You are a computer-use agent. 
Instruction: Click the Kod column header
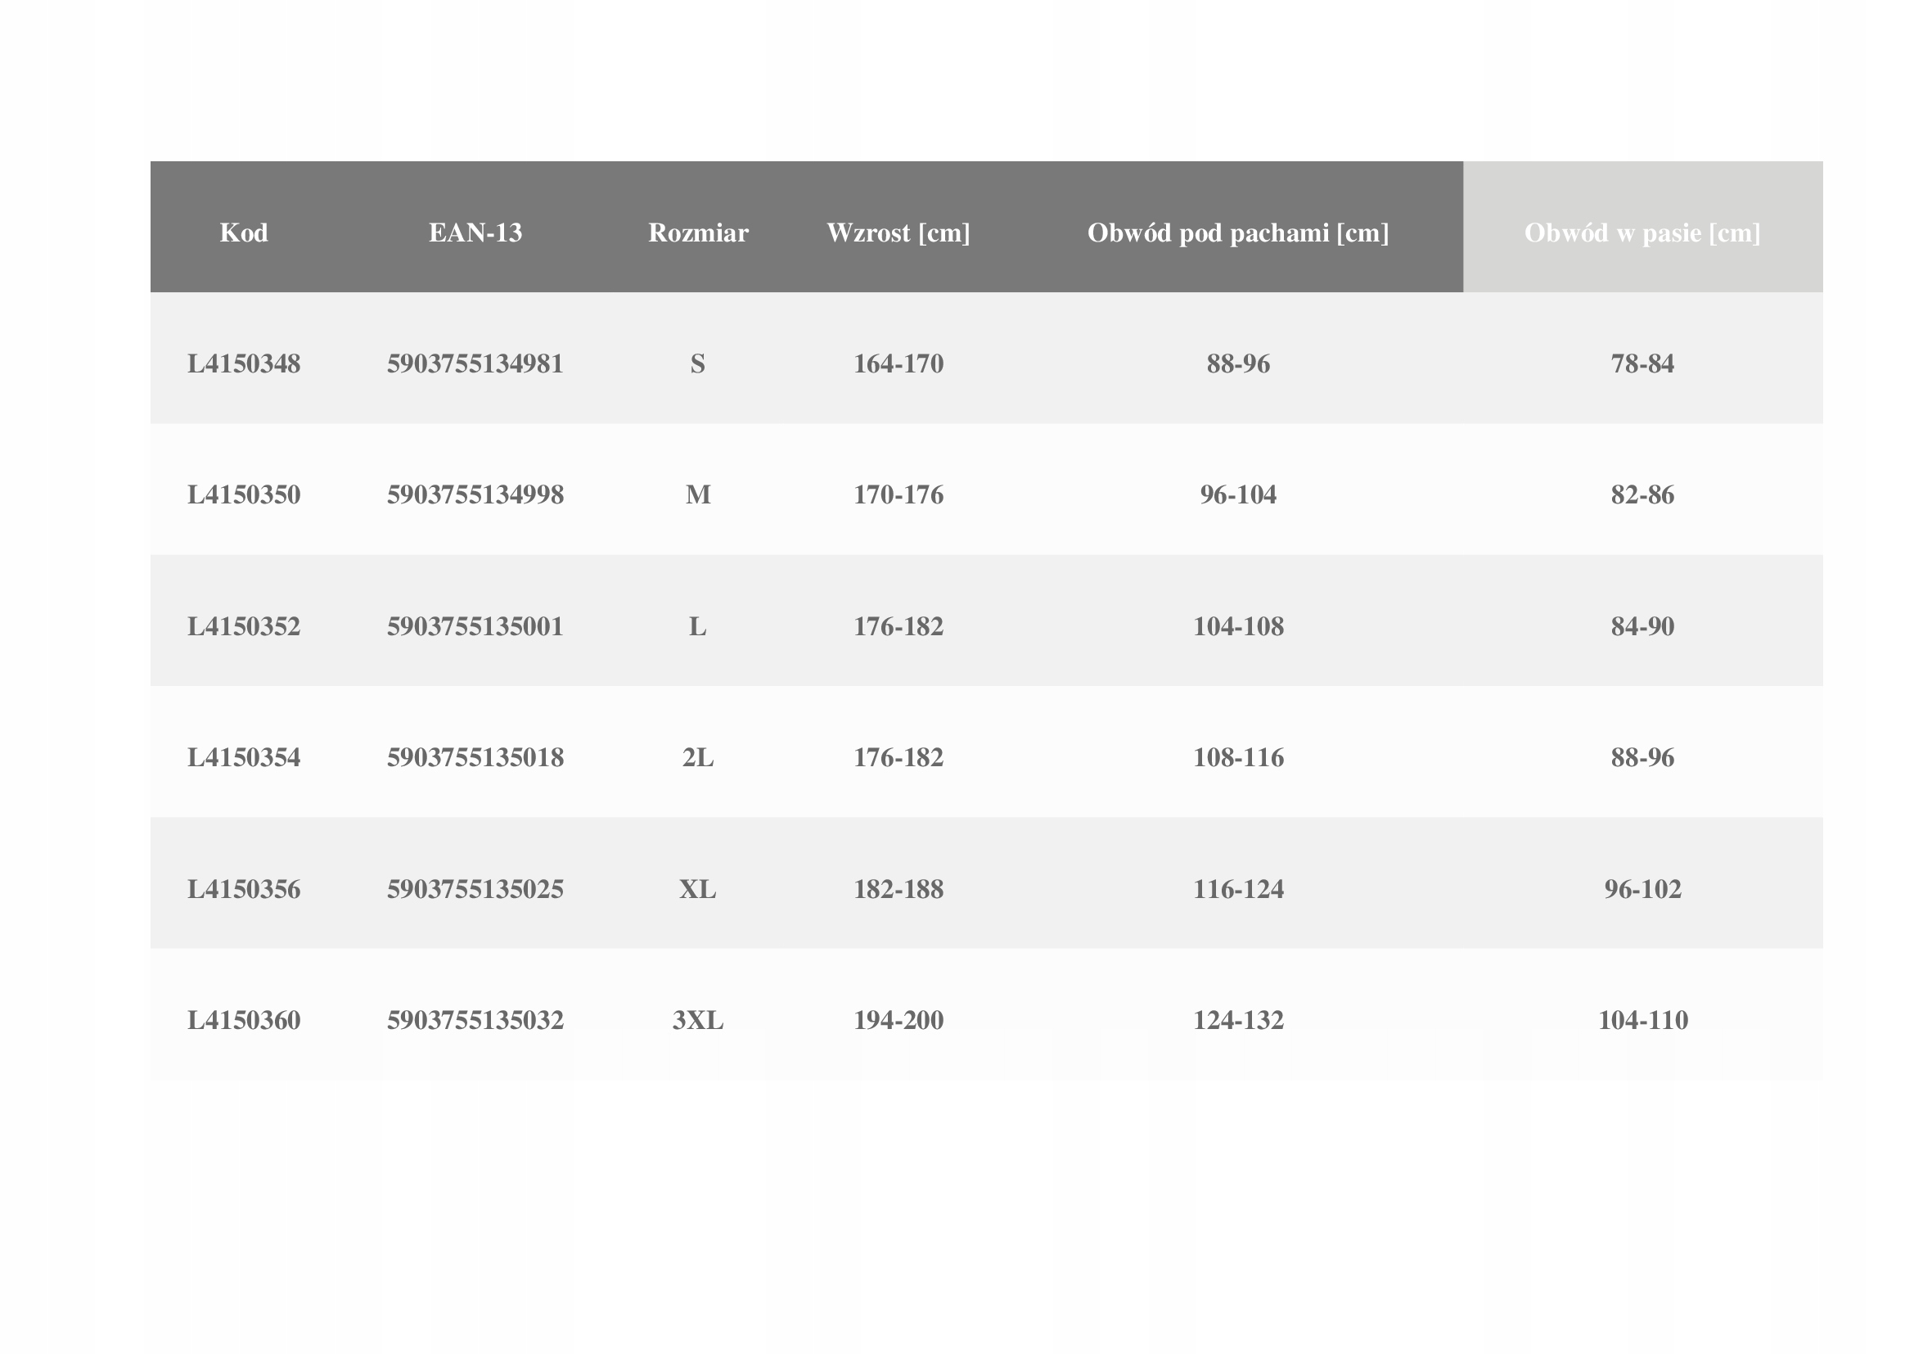pos(243,232)
